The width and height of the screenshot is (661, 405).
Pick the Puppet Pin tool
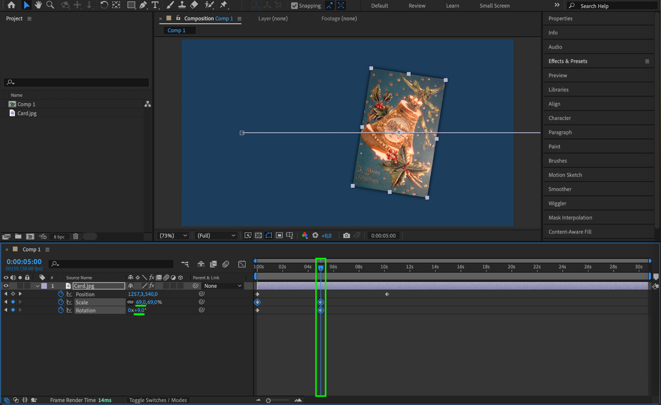[223, 5]
